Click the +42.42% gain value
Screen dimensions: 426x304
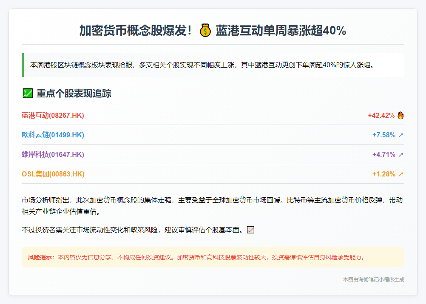[381, 115]
